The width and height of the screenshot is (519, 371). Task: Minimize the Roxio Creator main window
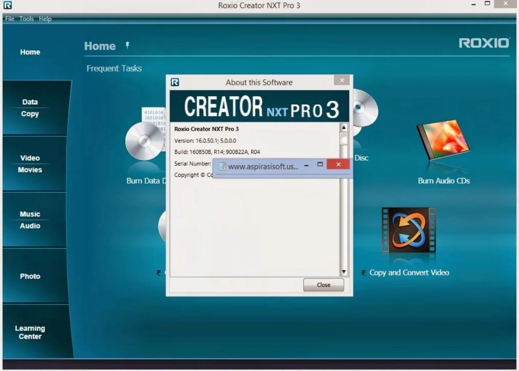coord(474,4)
